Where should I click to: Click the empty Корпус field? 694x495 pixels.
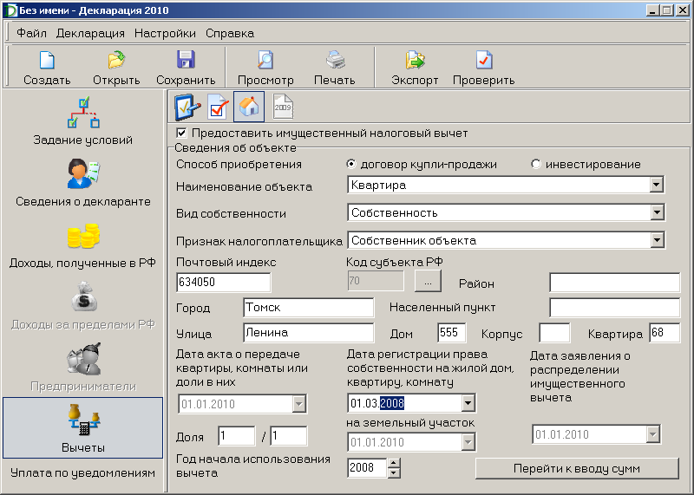point(554,333)
